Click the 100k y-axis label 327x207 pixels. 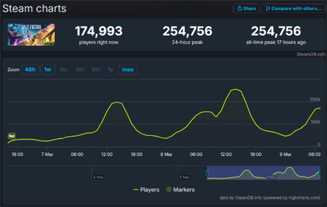click(316, 121)
